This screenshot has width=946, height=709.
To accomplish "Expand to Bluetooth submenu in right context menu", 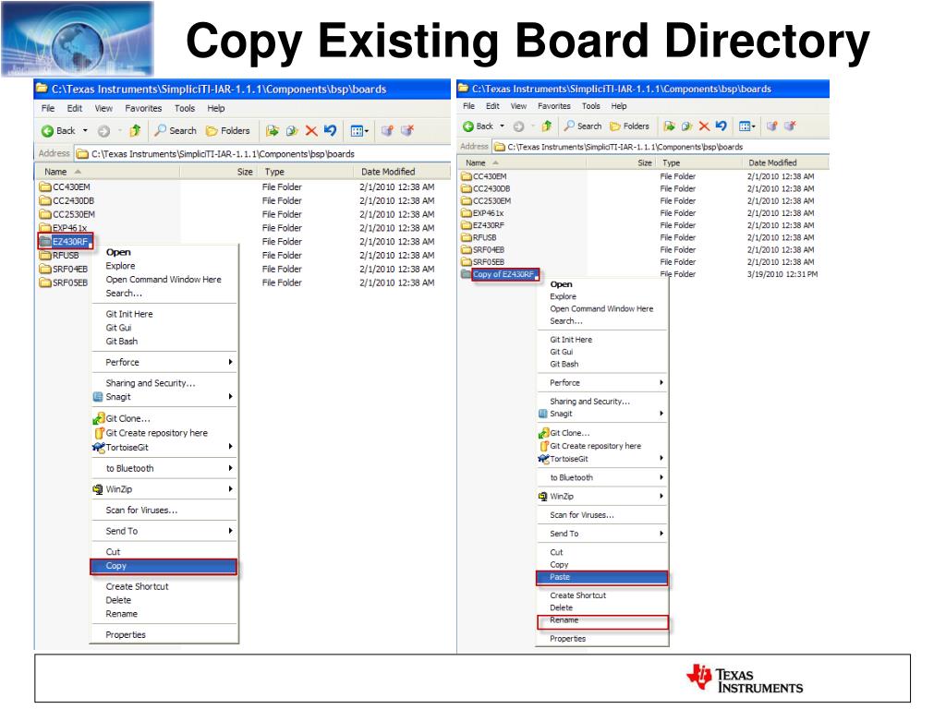I will point(602,477).
